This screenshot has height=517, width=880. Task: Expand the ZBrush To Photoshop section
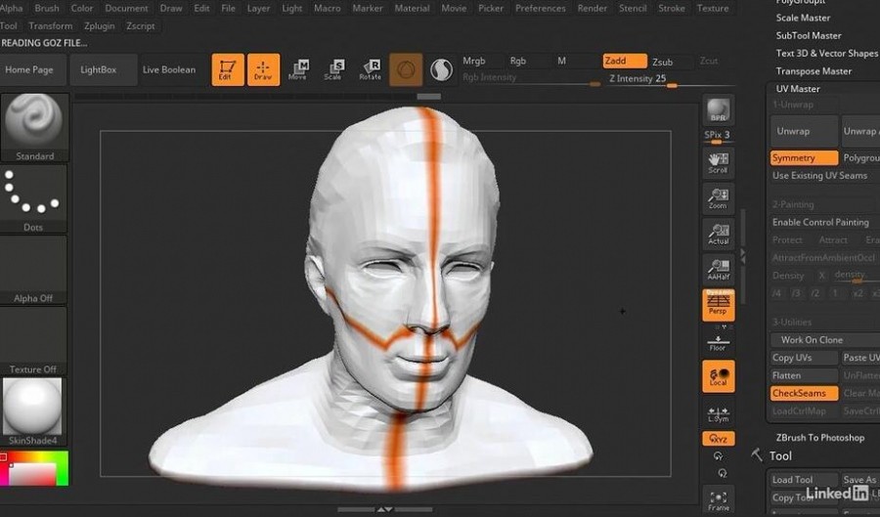pyautogui.click(x=820, y=438)
